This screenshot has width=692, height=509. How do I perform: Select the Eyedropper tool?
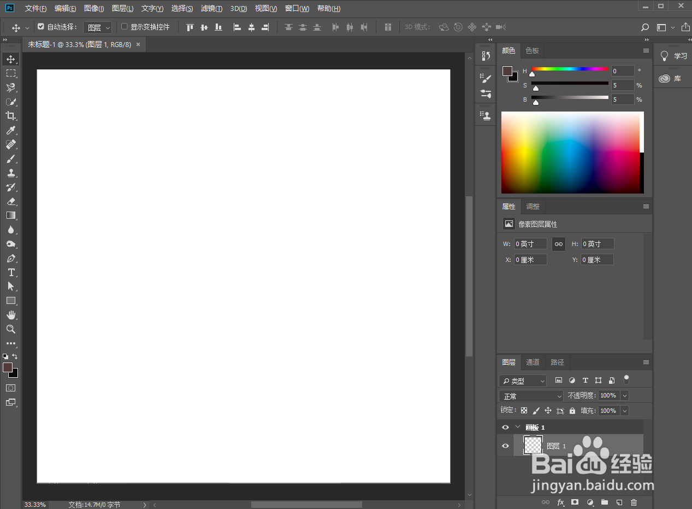click(11, 130)
